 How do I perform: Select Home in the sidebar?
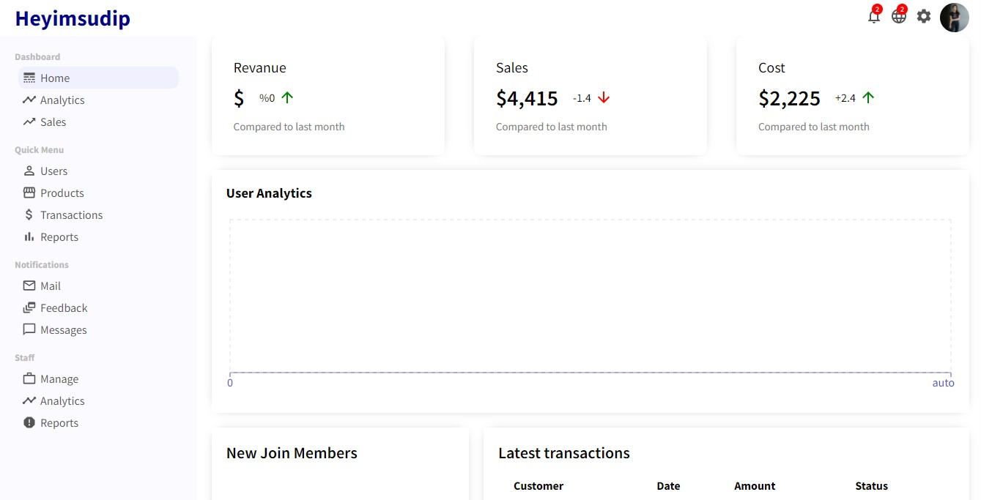tap(98, 78)
